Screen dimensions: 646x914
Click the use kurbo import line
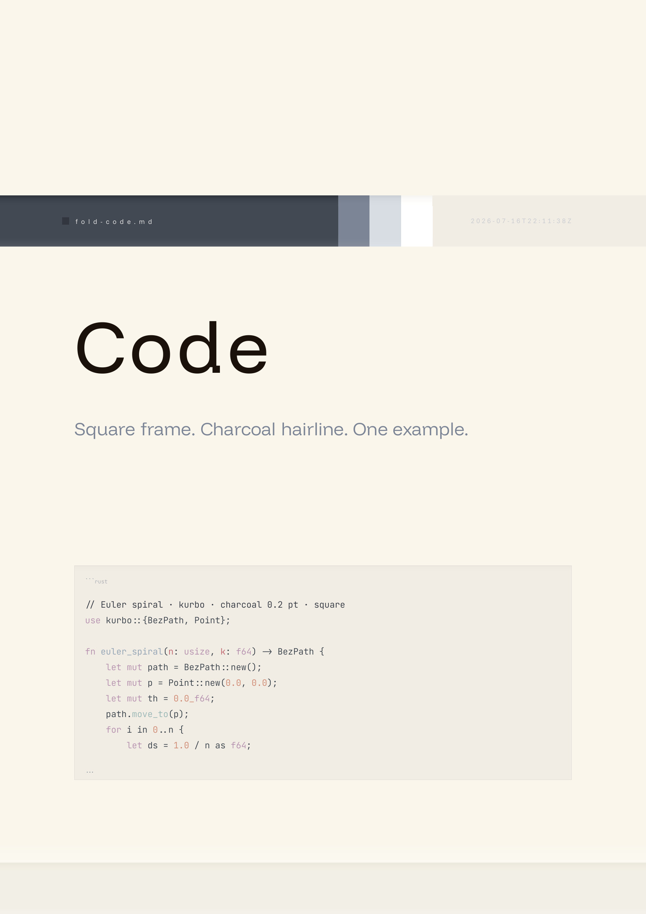(157, 620)
